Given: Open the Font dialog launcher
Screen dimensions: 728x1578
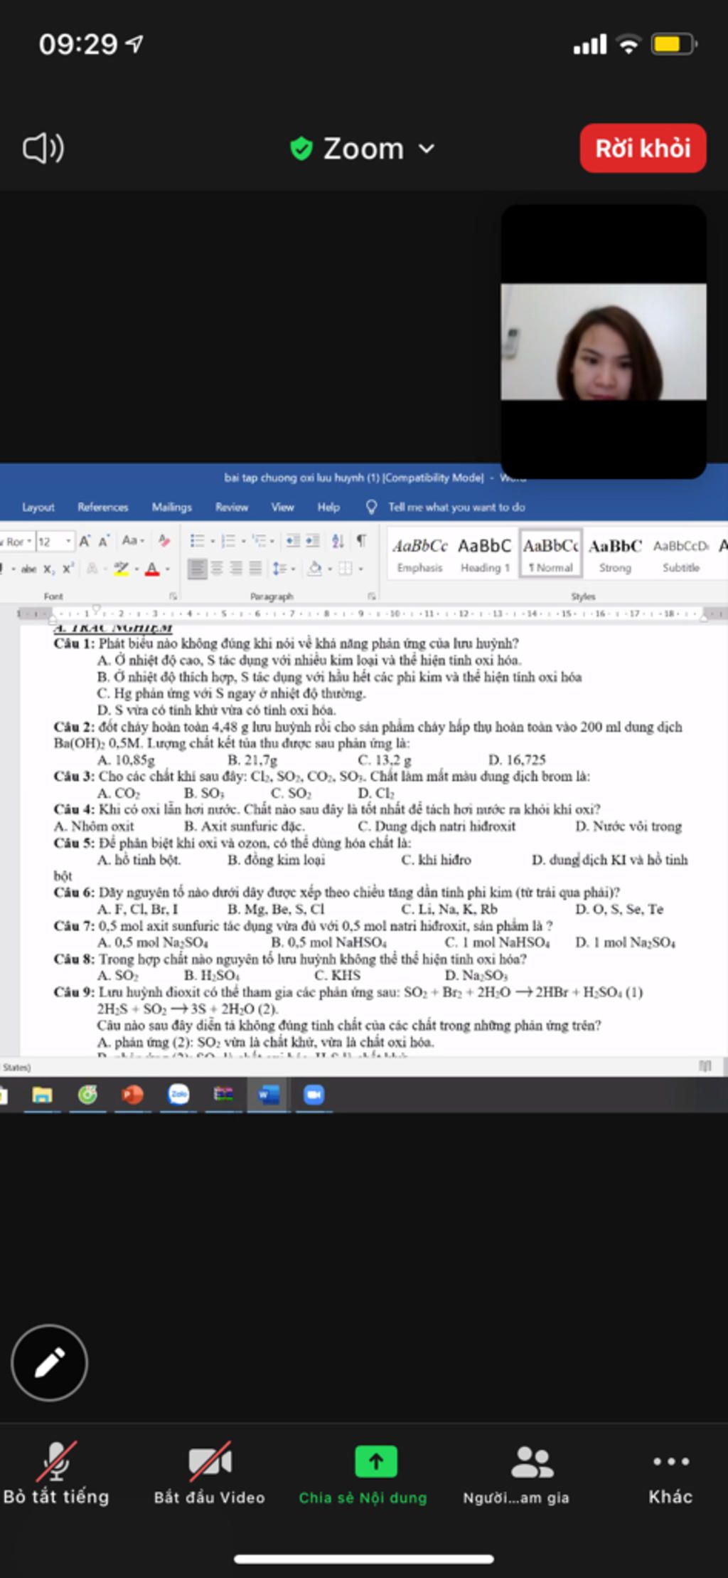Looking at the screenshot, I should click(172, 596).
